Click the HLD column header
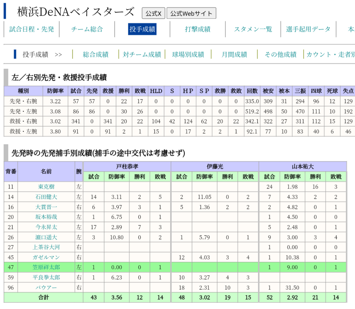 156,91
